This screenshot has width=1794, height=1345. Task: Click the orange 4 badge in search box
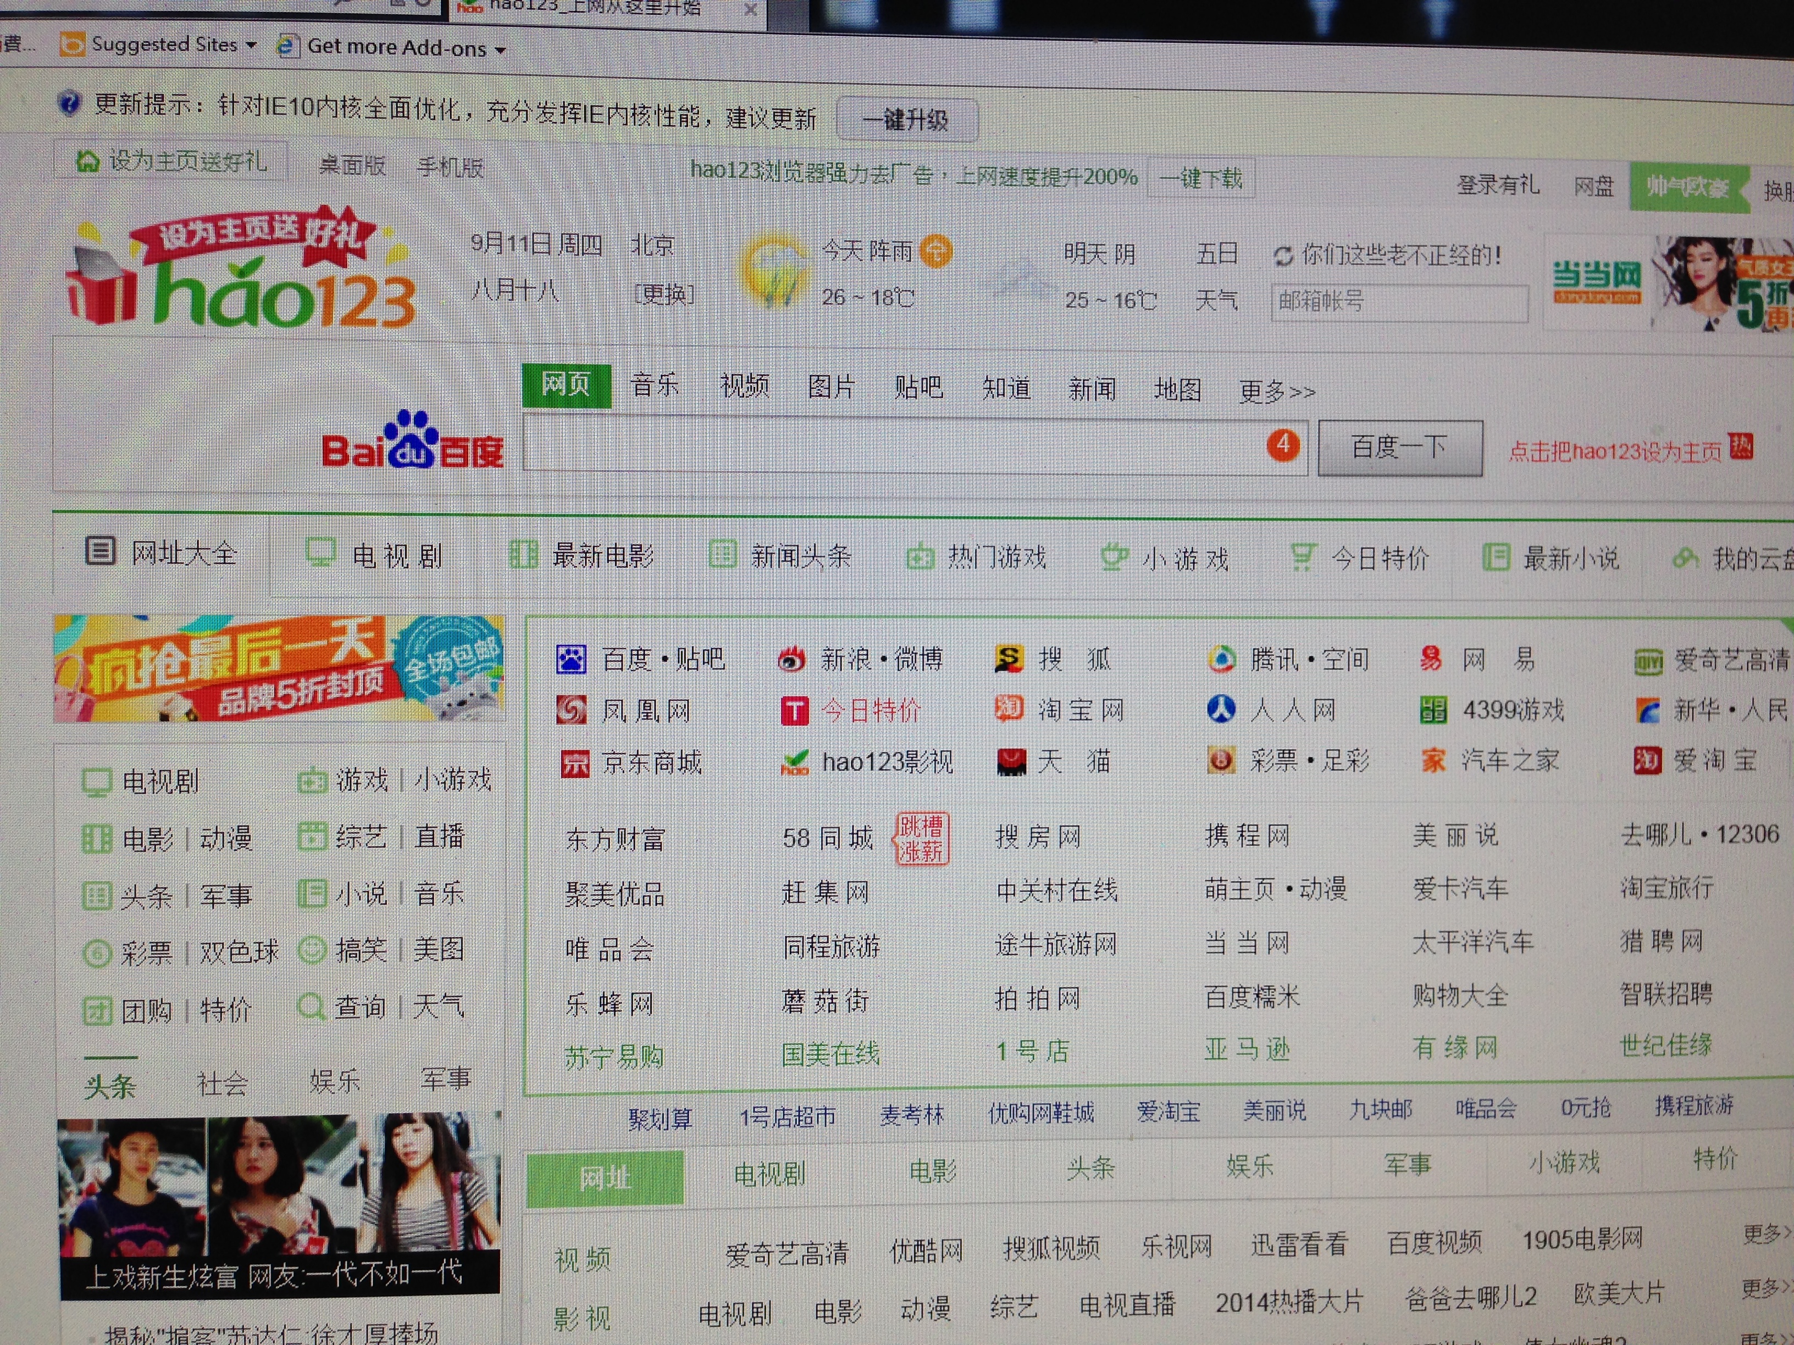pyautogui.click(x=1282, y=444)
